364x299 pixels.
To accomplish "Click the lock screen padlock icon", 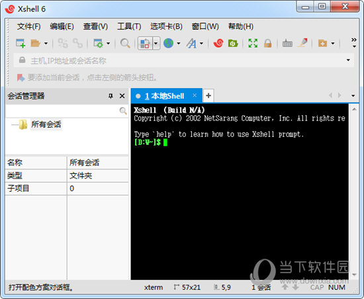I will [x=267, y=44].
